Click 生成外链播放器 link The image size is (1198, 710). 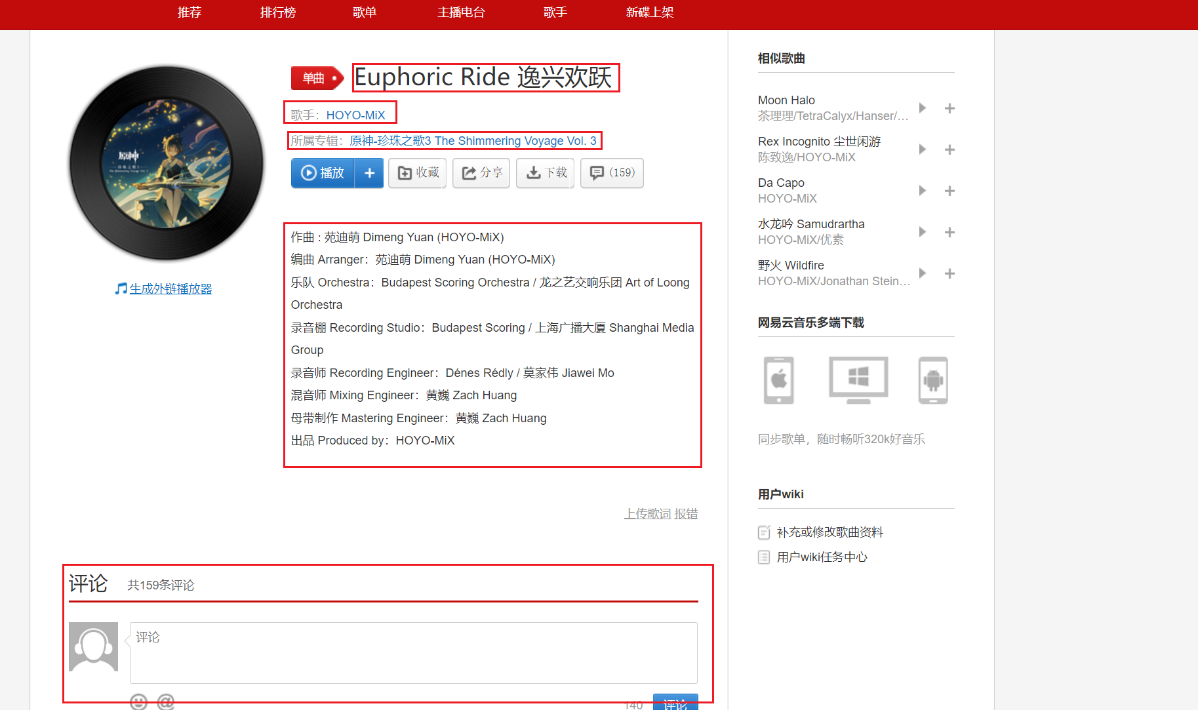(170, 288)
